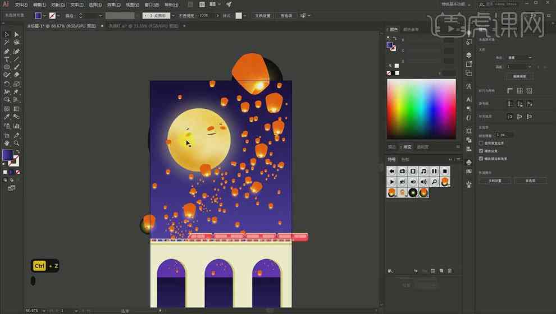Open the style swatch dropdown
The image size is (556, 314).
pos(245,16)
